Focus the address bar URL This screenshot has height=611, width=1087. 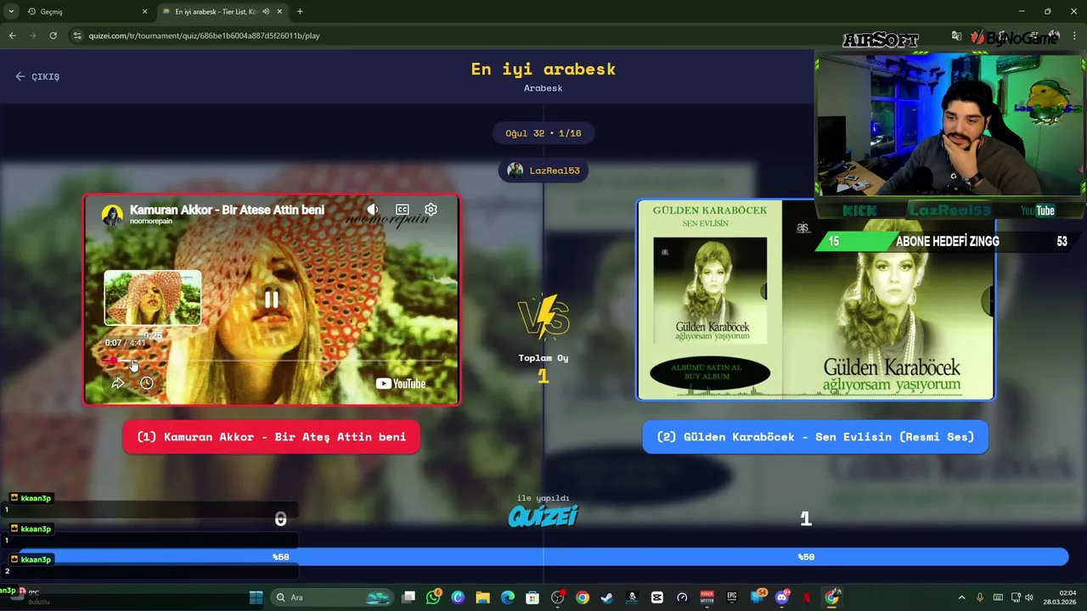204,36
